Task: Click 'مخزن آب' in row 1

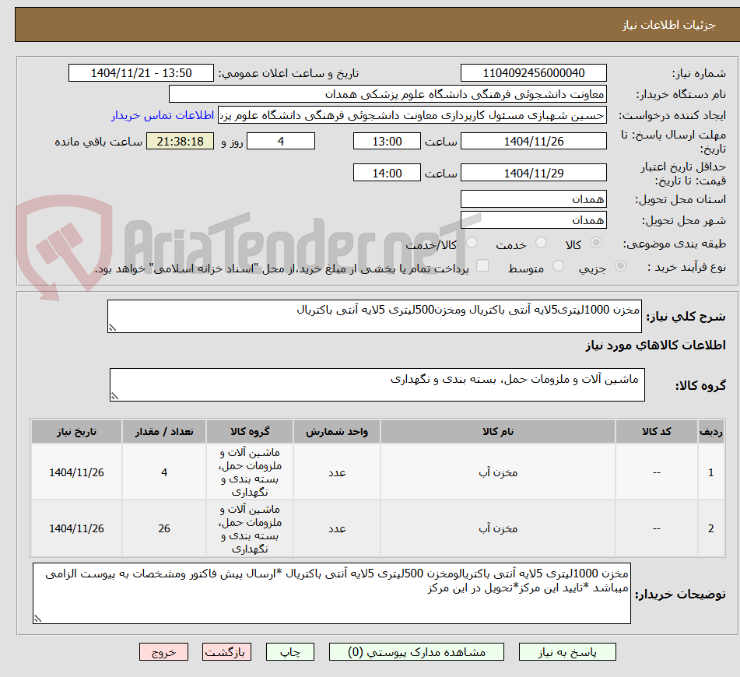Action: pos(498,472)
